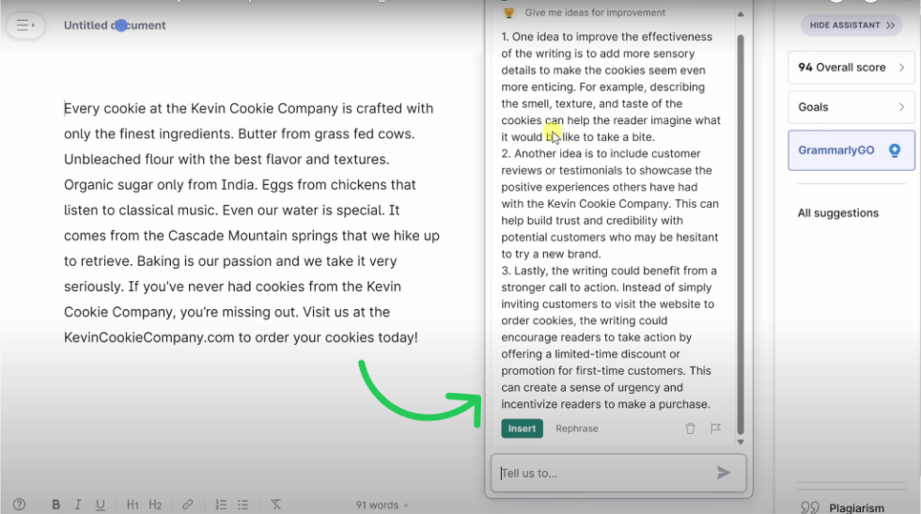Viewport: 921px width, 514px height.
Task: Insert a link with the link icon
Action: [187, 505]
